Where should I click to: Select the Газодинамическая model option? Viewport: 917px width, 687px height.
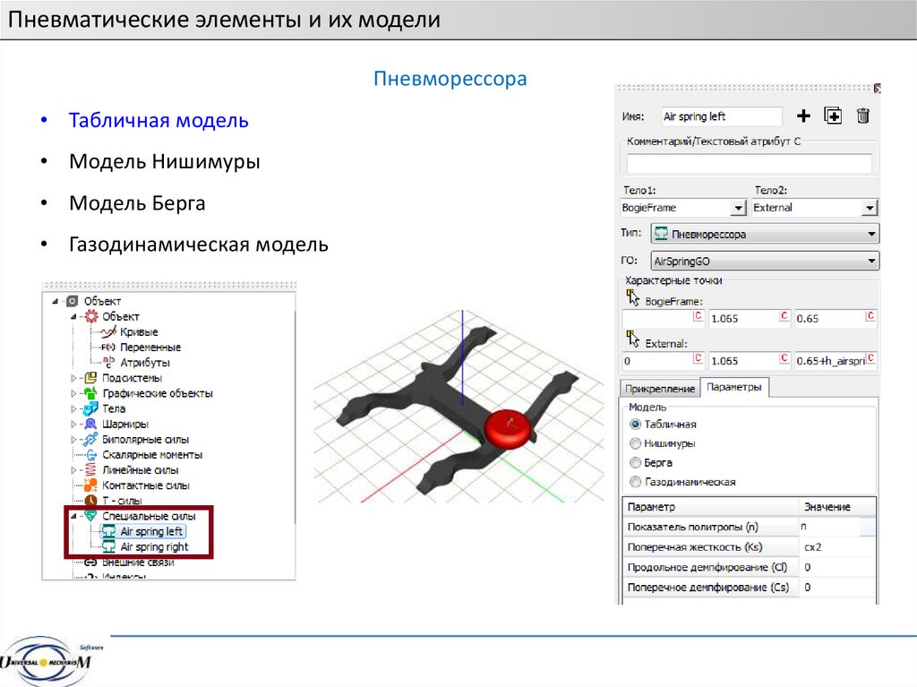point(636,482)
